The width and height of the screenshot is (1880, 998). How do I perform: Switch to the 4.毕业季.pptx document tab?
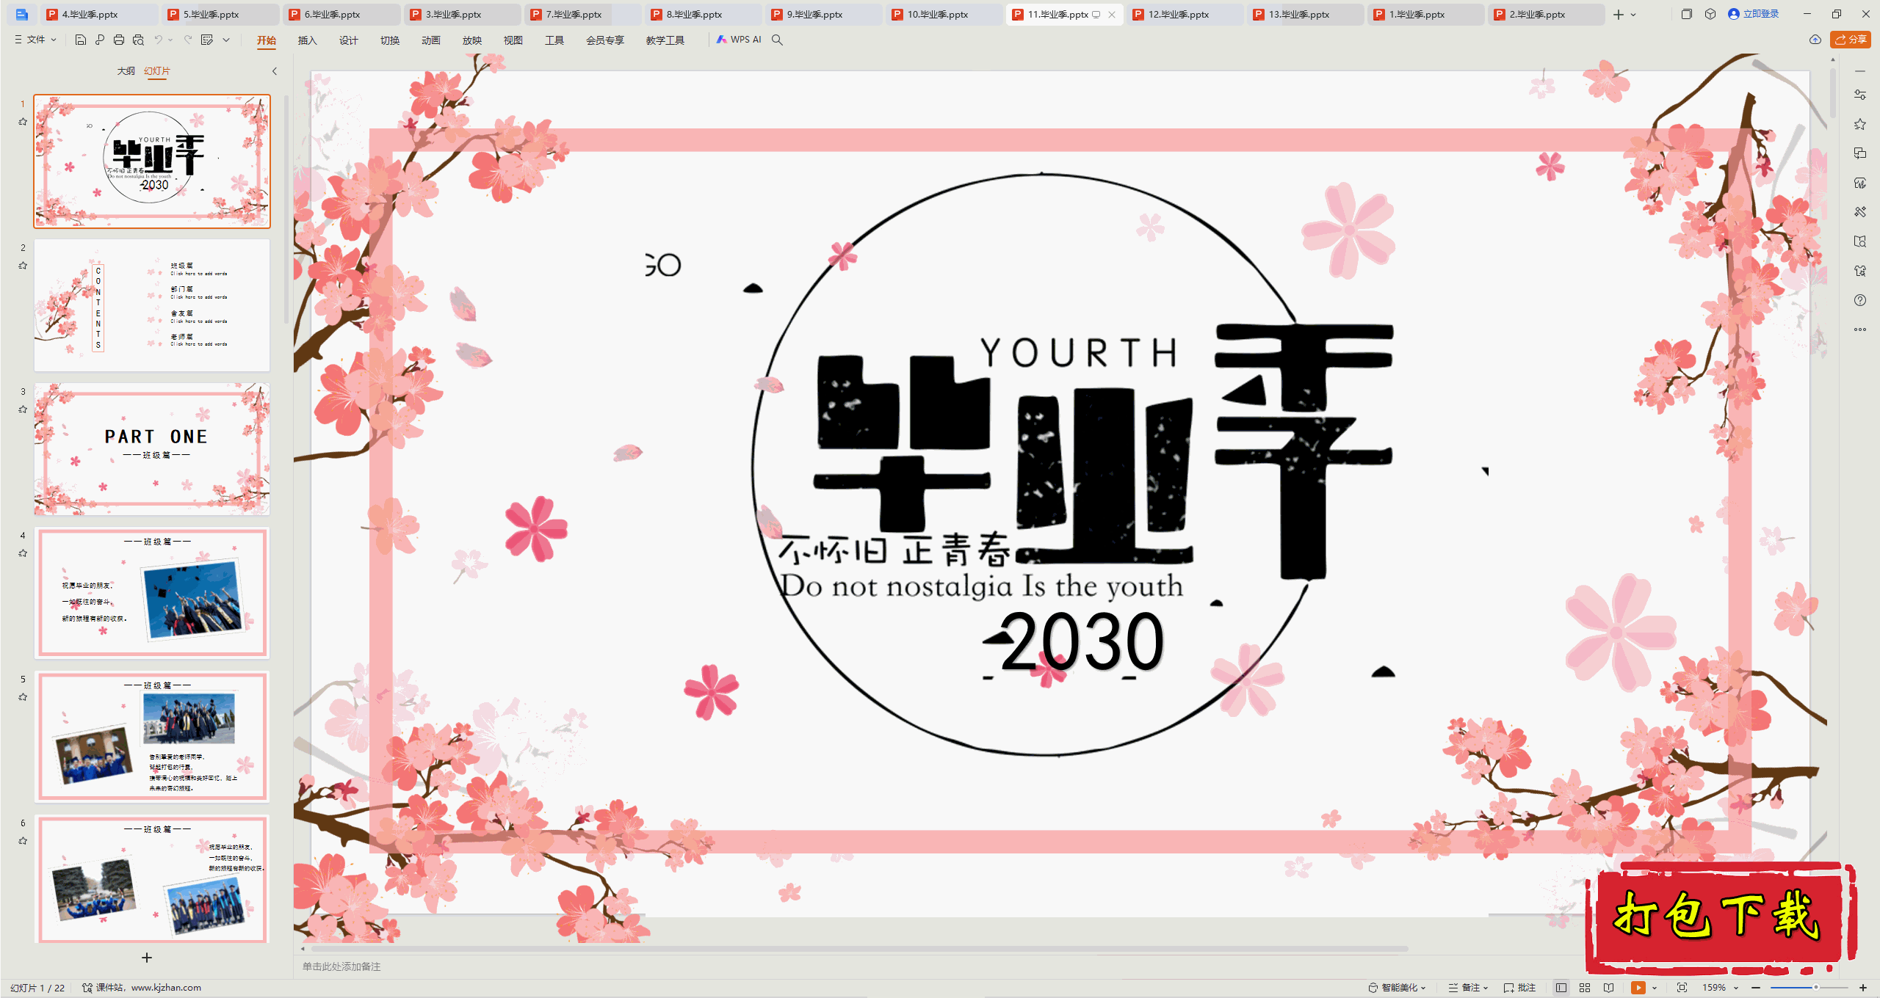pyautogui.click(x=99, y=14)
